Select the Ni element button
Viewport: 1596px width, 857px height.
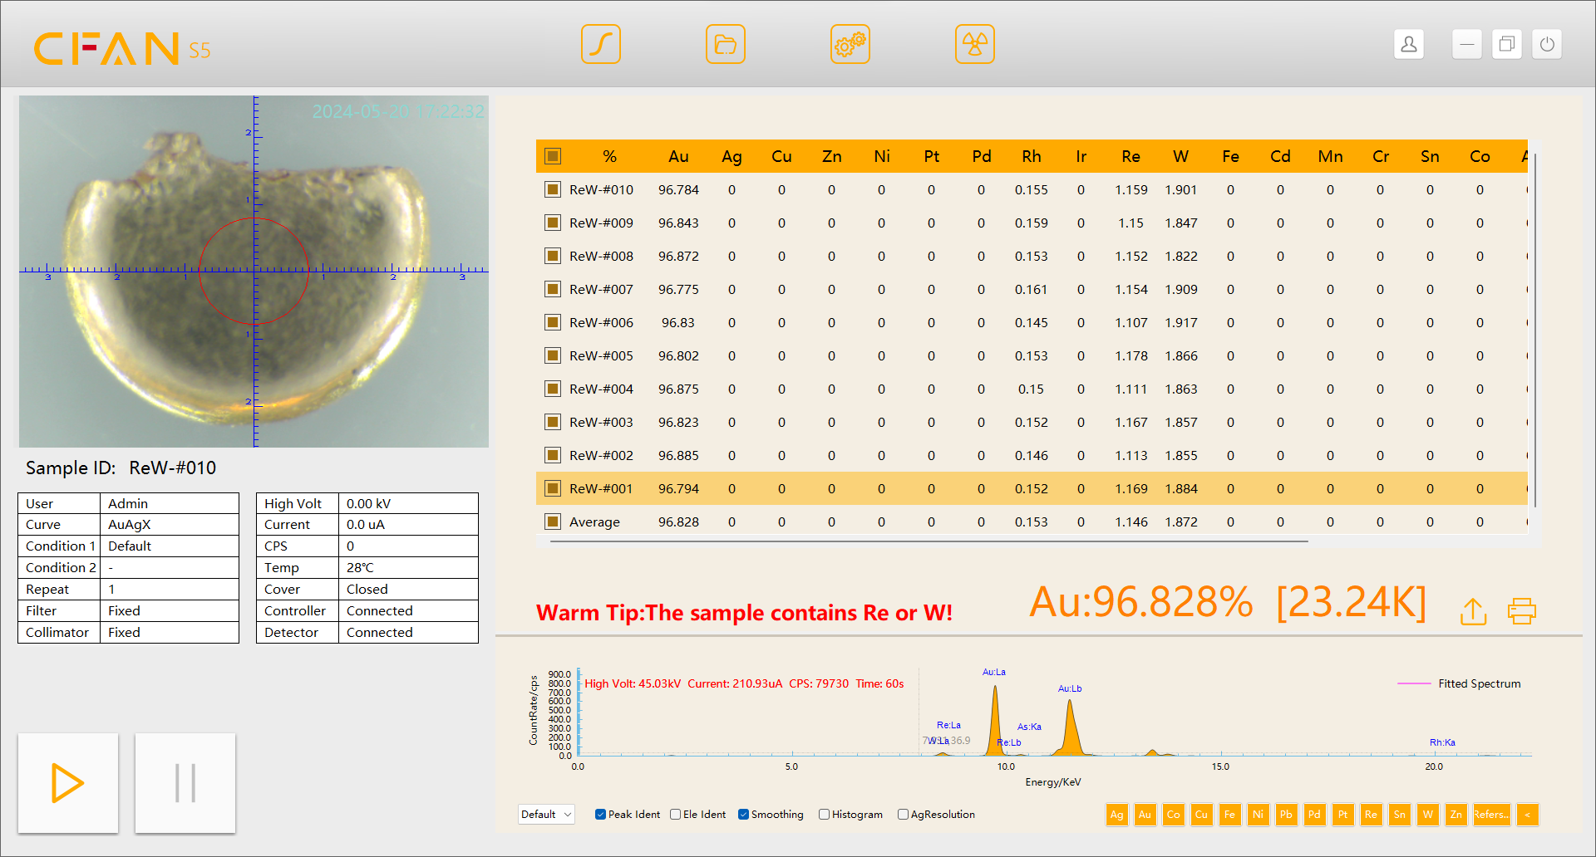[1259, 815]
